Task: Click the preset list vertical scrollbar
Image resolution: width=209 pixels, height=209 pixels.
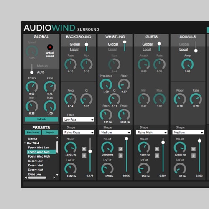Action: coord(57,147)
